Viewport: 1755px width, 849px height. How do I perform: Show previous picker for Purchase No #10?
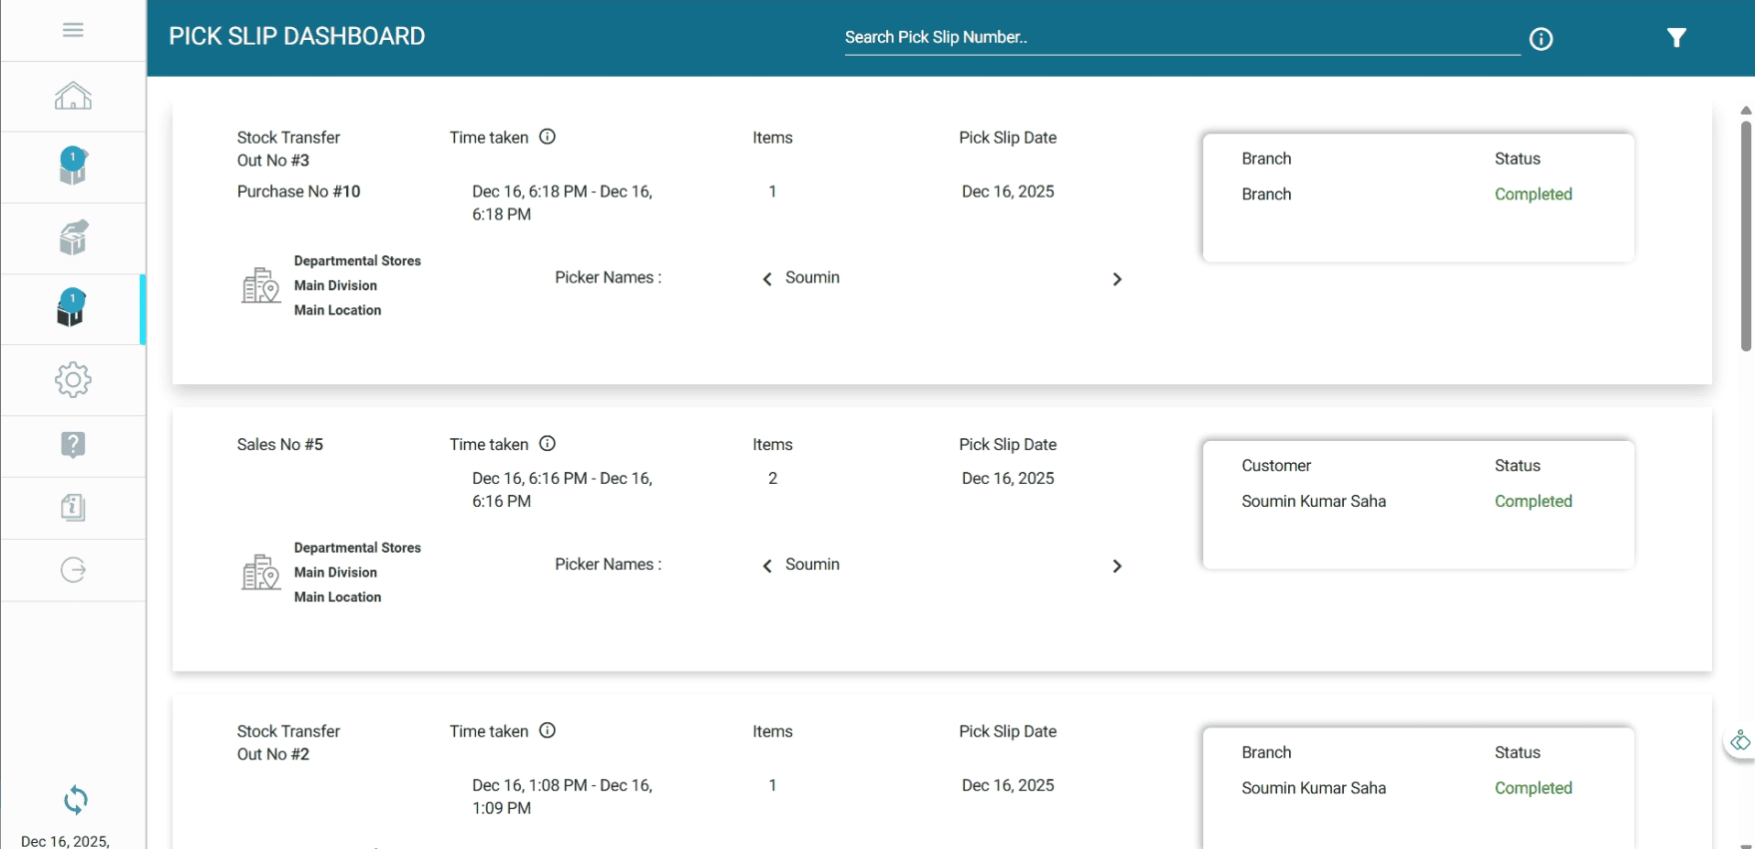coord(767,279)
